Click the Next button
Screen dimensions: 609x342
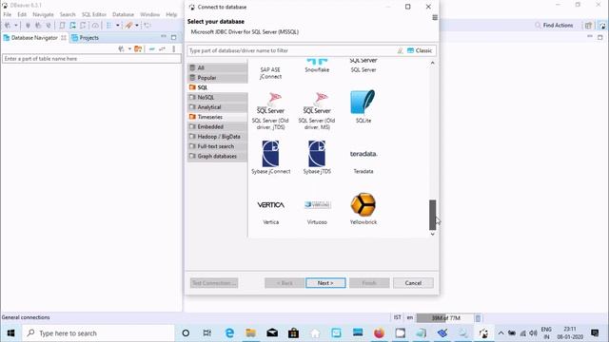(325, 283)
